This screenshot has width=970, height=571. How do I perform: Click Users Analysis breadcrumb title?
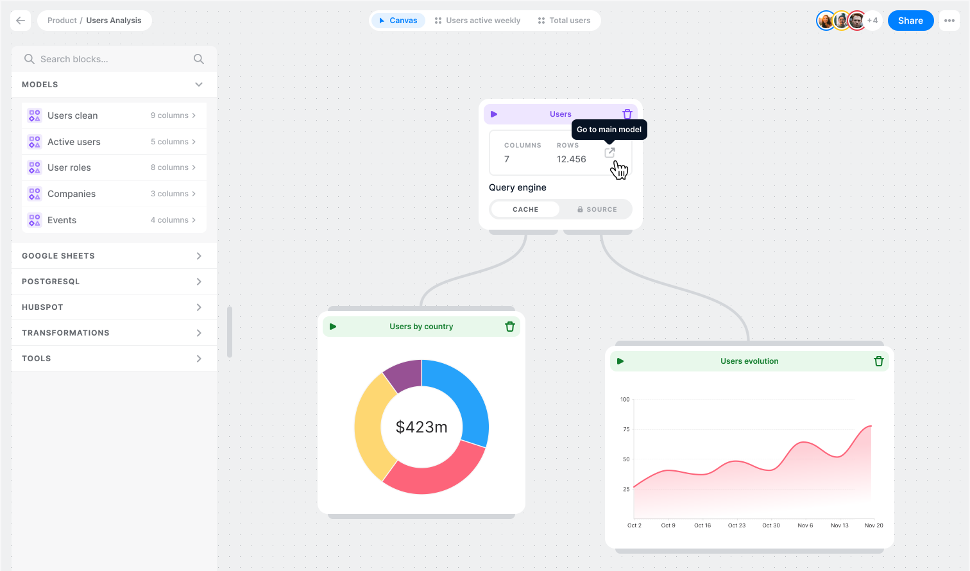click(114, 21)
